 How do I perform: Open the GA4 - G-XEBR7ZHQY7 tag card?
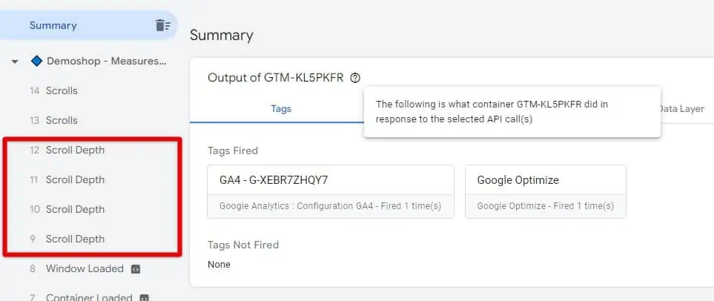[x=330, y=191]
